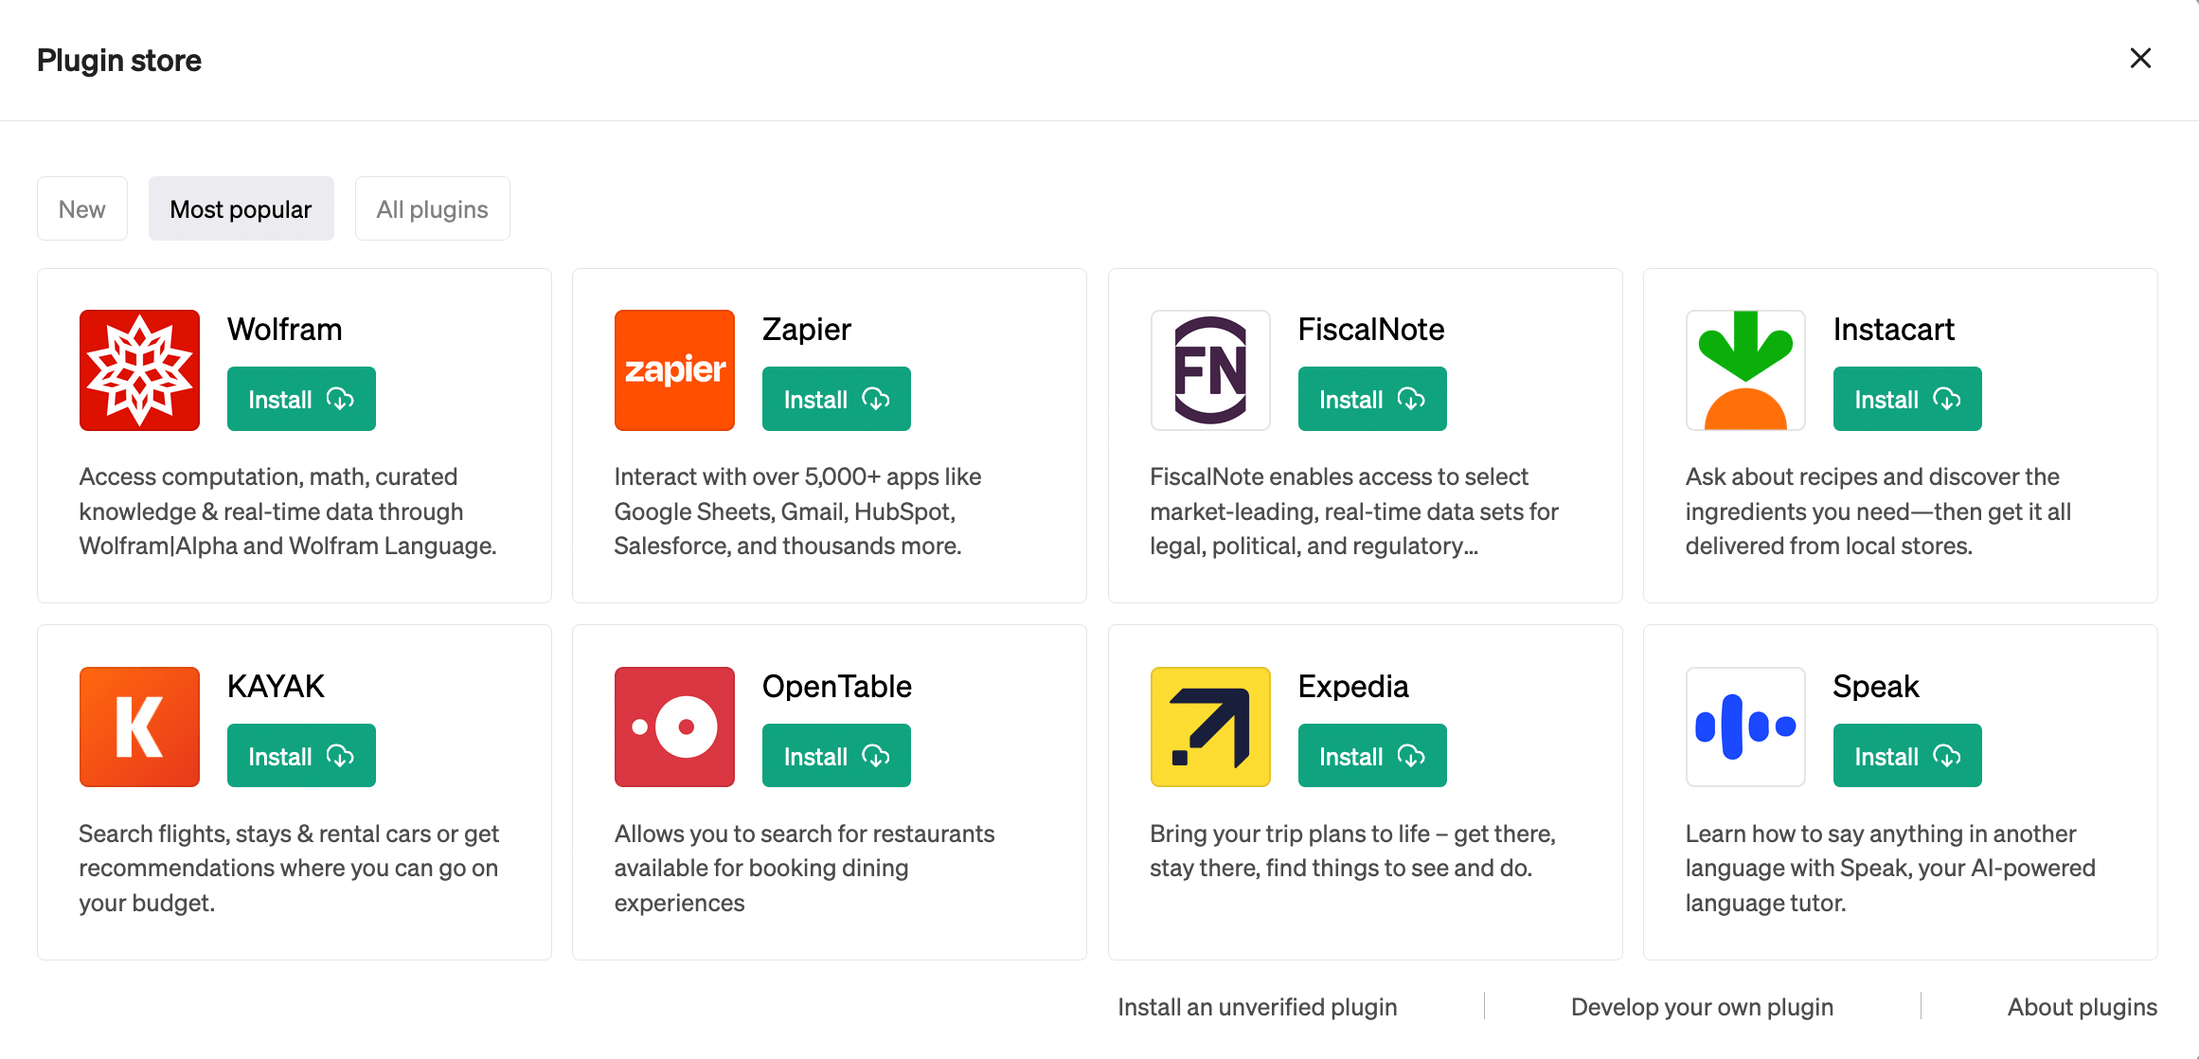
Task: Click the Expedia plugin icon
Action: [1209, 727]
